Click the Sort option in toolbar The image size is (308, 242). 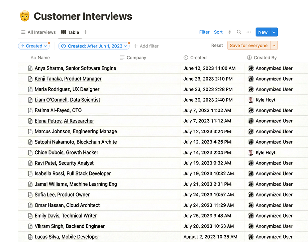[x=218, y=32]
